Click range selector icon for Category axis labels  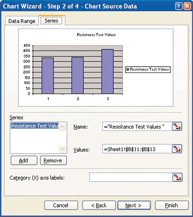[177, 177]
